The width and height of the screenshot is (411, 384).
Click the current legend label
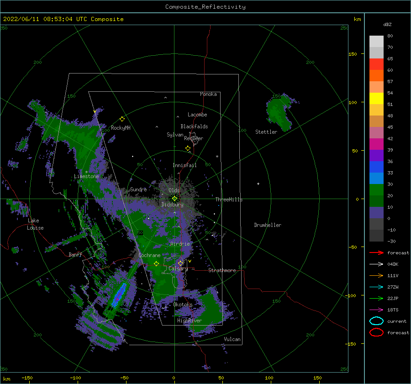(397, 321)
